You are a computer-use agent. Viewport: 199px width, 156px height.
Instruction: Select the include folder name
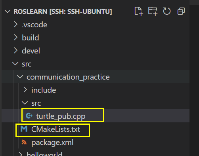44,90
